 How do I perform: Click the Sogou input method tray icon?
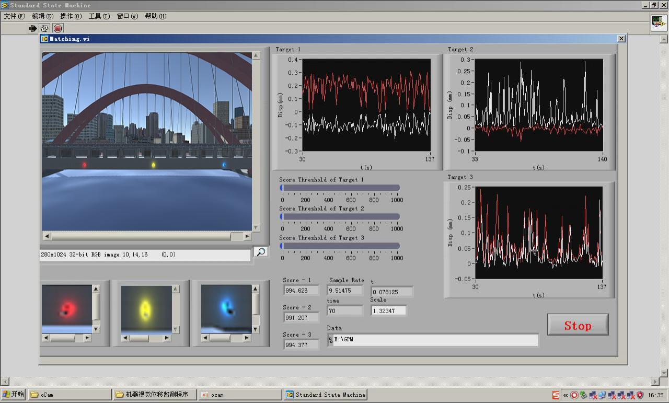click(556, 395)
